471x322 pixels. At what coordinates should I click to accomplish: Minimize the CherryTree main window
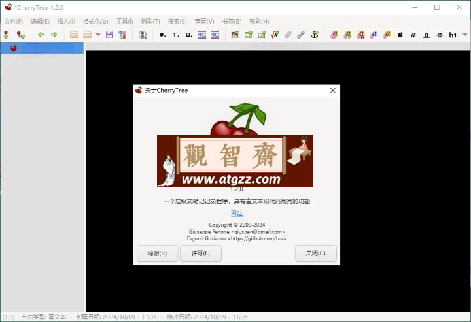[x=415, y=7]
